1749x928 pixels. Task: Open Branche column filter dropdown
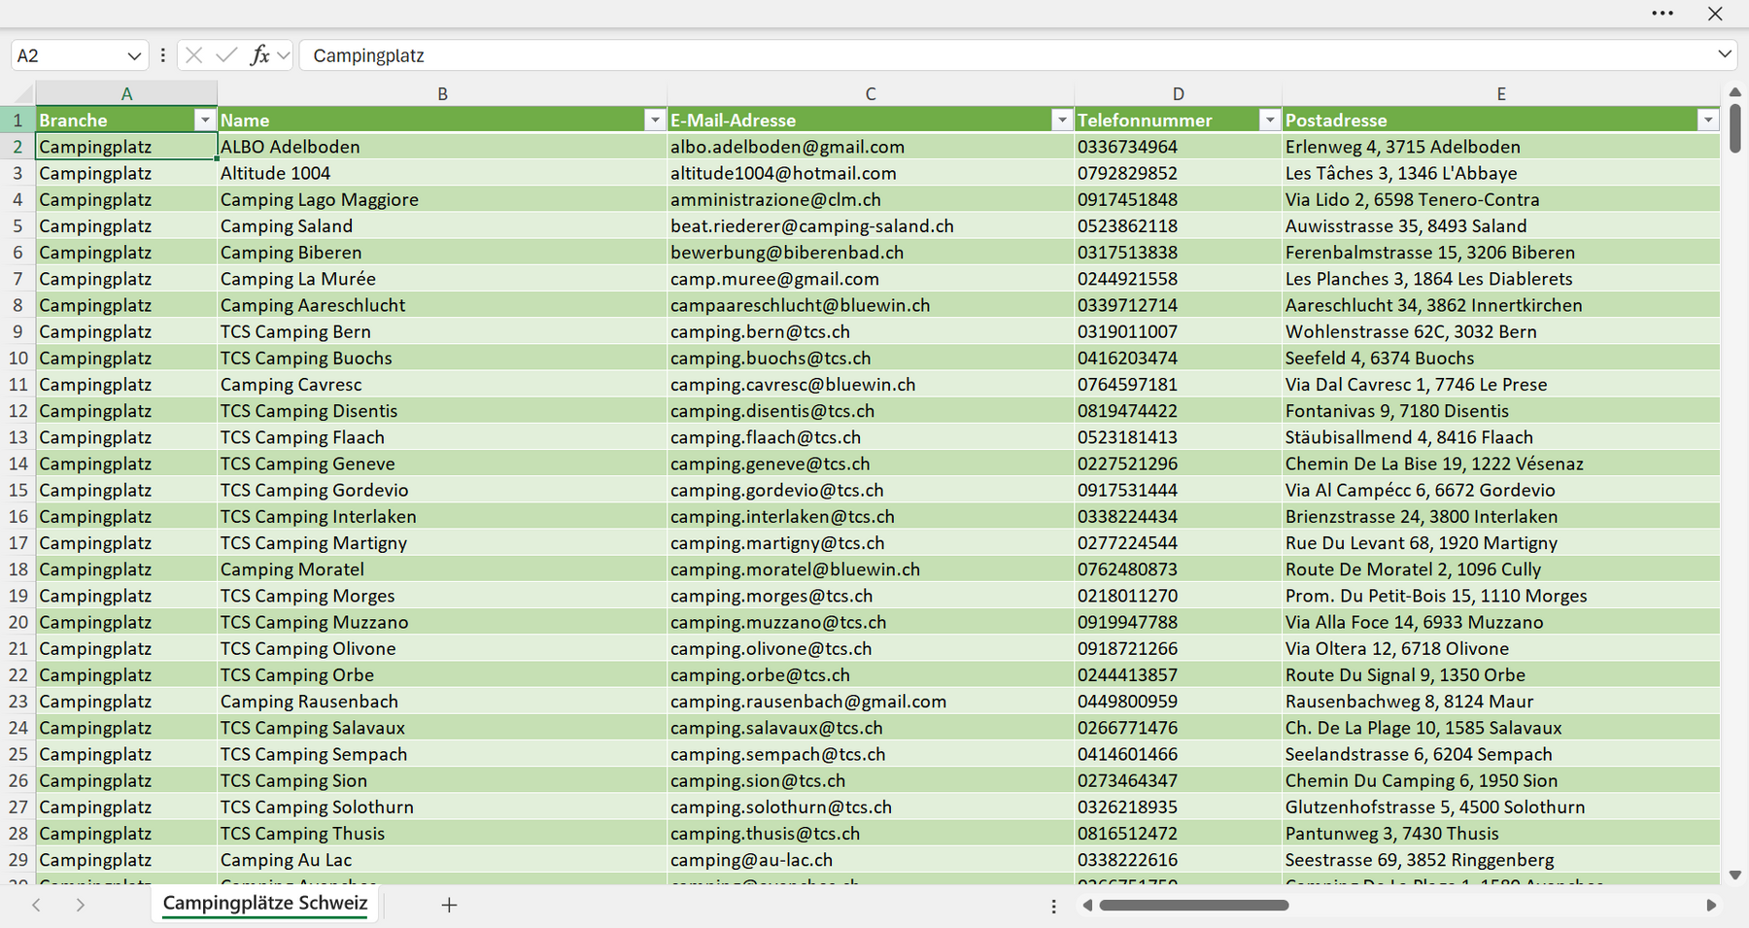click(204, 120)
